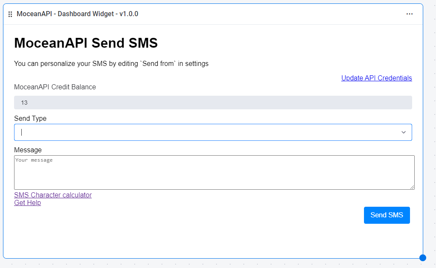Click the Send Type dropdown chevron

[403, 132]
